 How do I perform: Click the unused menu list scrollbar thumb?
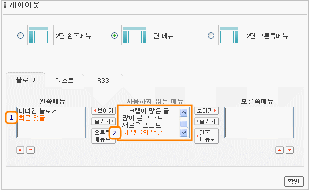(183, 124)
